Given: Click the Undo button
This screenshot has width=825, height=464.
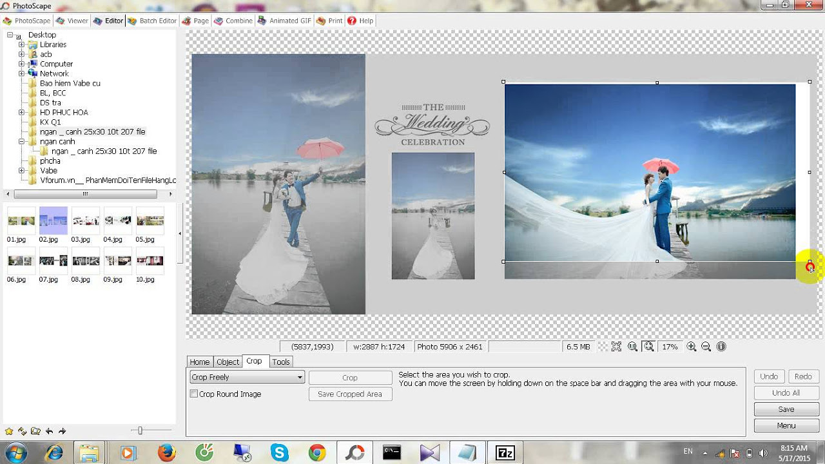Looking at the screenshot, I should [769, 376].
